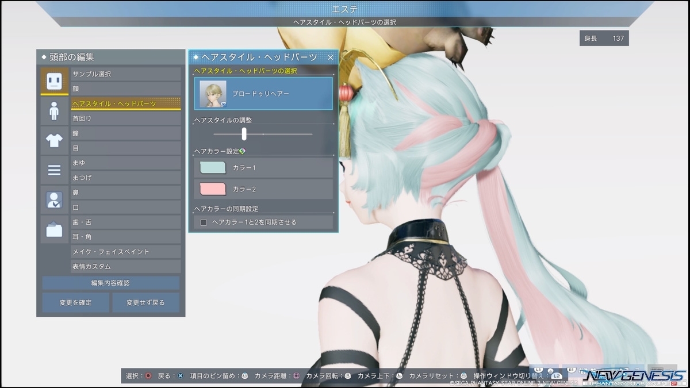Viewport: 690px width, 388px height.
Task: Select the 耳・角 menu item
Action: 126,237
